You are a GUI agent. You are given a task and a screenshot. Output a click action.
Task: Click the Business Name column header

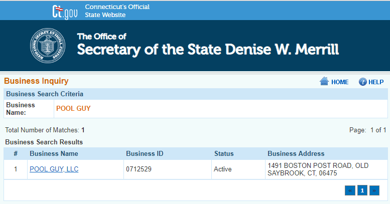(x=54, y=154)
